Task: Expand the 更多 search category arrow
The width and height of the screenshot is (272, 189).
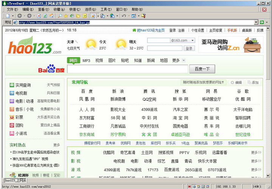Action: pos(184,60)
